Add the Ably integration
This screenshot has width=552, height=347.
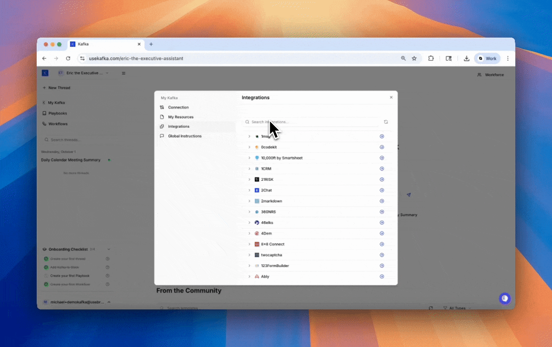[x=382, y=276]
